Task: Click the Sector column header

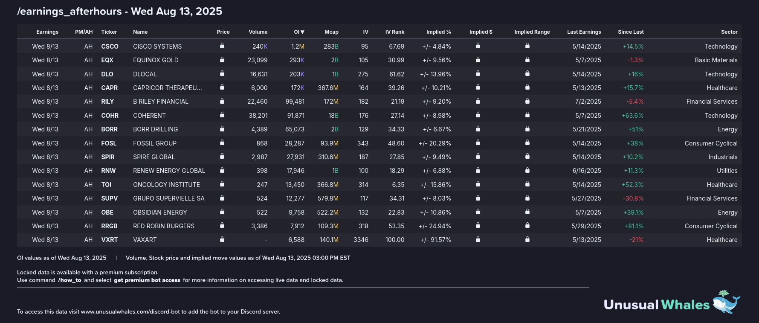Action: 729,32
